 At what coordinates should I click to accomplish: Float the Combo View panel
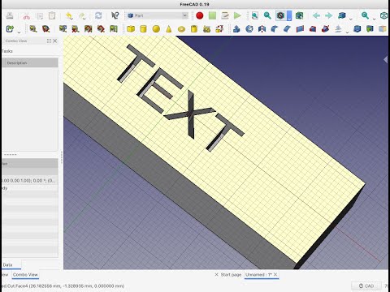pos(49,41)
